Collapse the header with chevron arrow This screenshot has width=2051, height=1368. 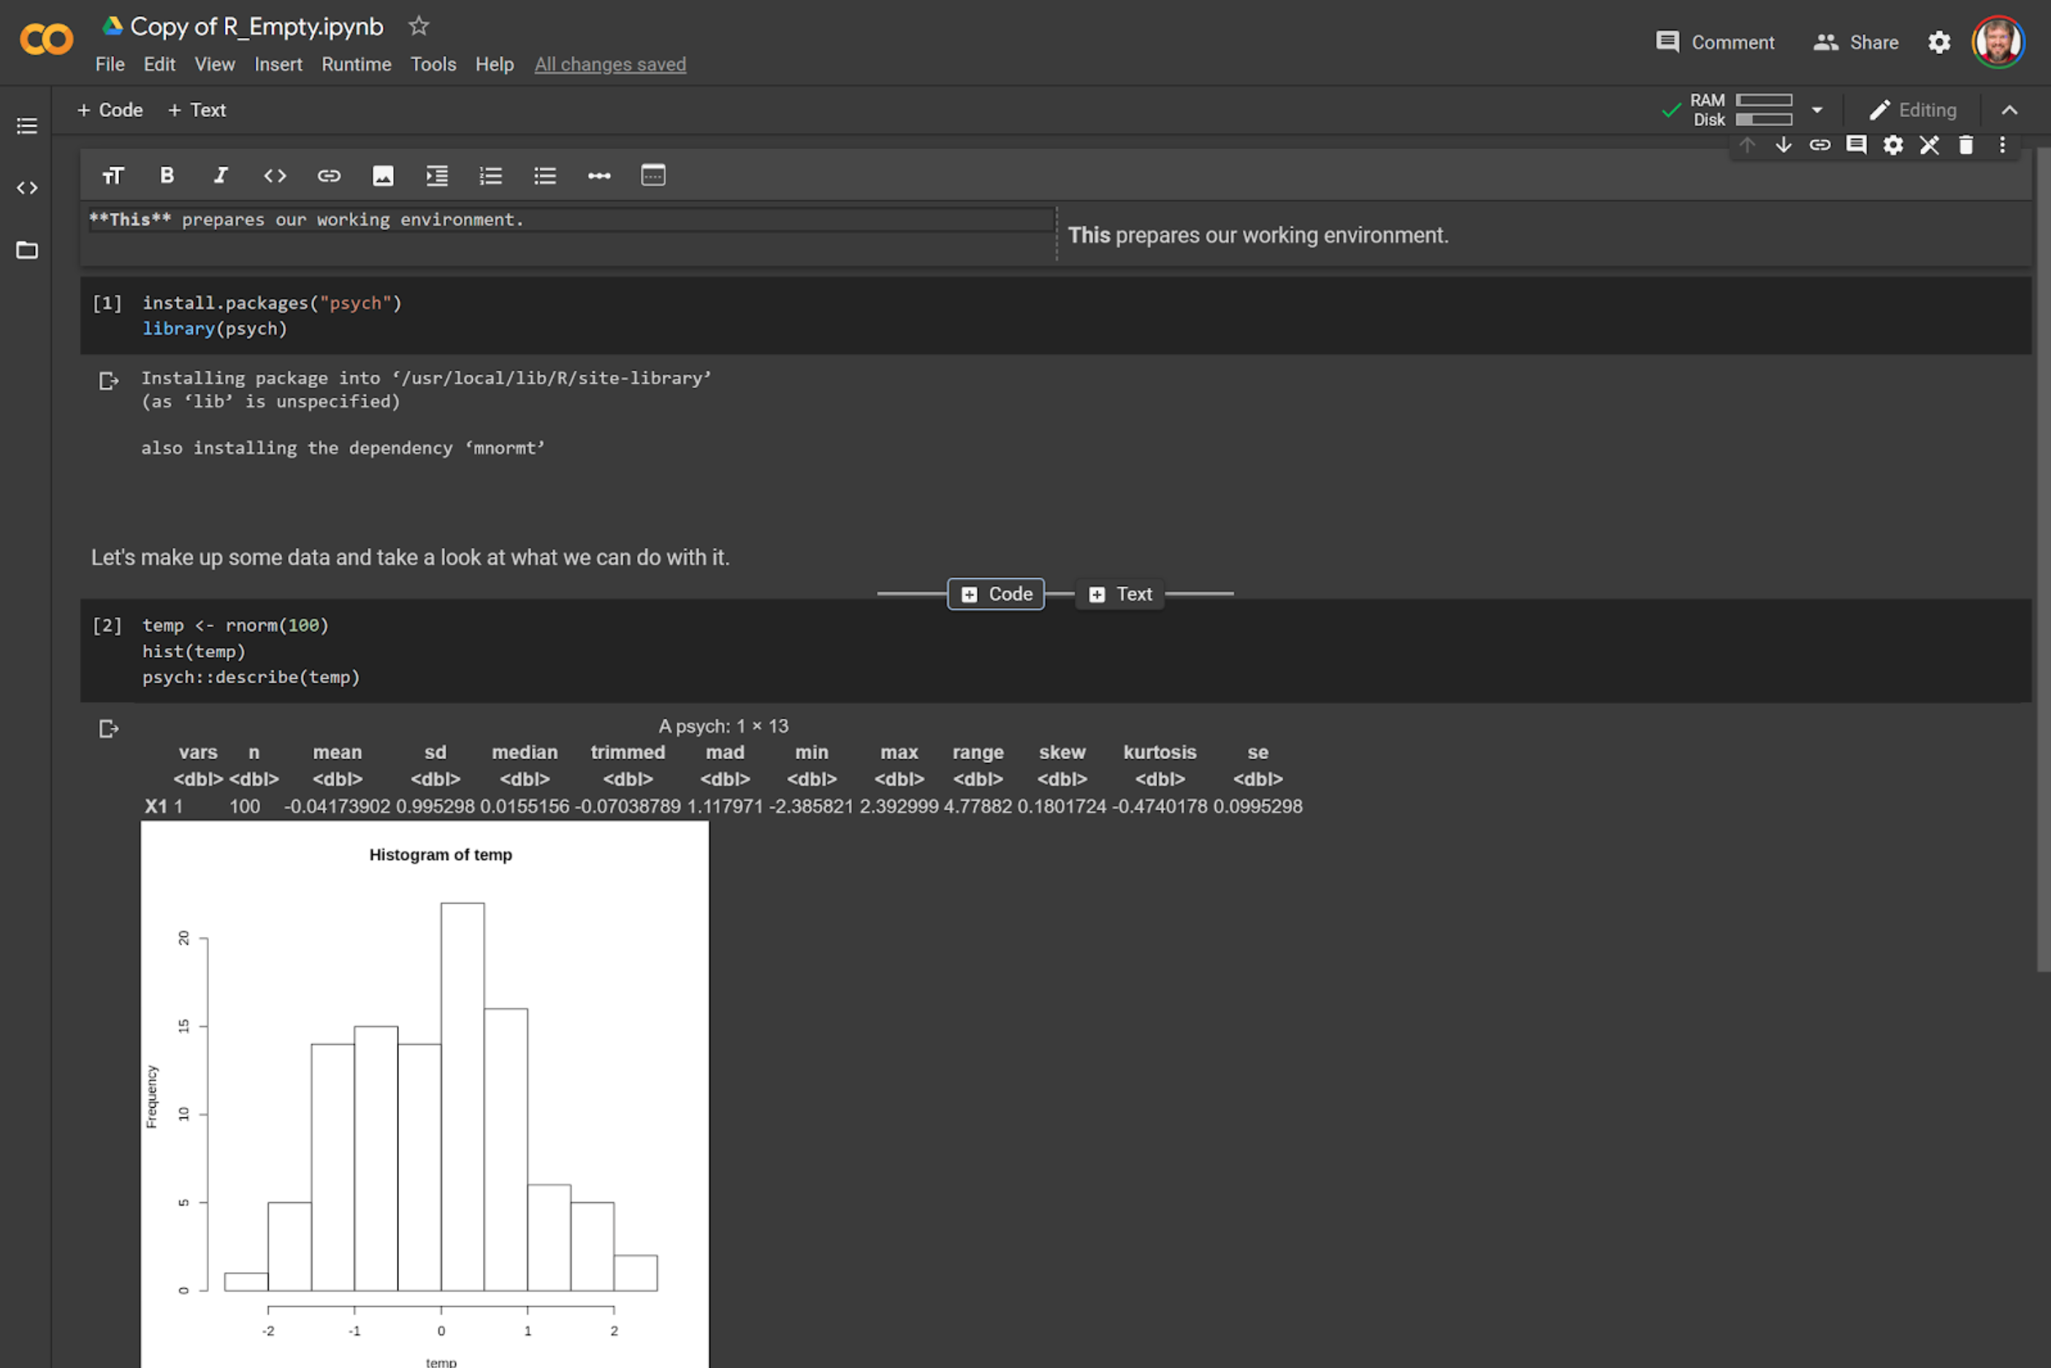(2009, 110)
